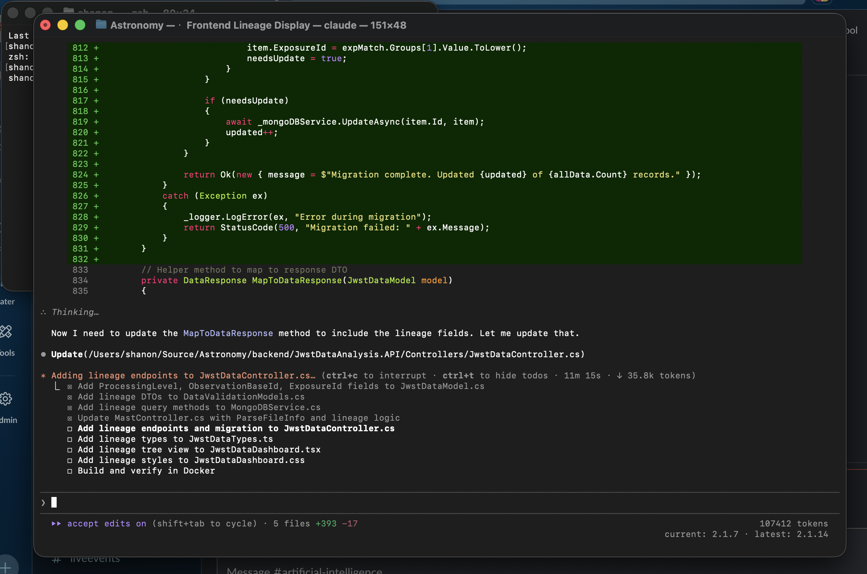The height and width of the screenshot is (574, 867).
Task: Click todo text 'Add lineage types to JwstDataTypes.ts'
Action: (175, 439)
